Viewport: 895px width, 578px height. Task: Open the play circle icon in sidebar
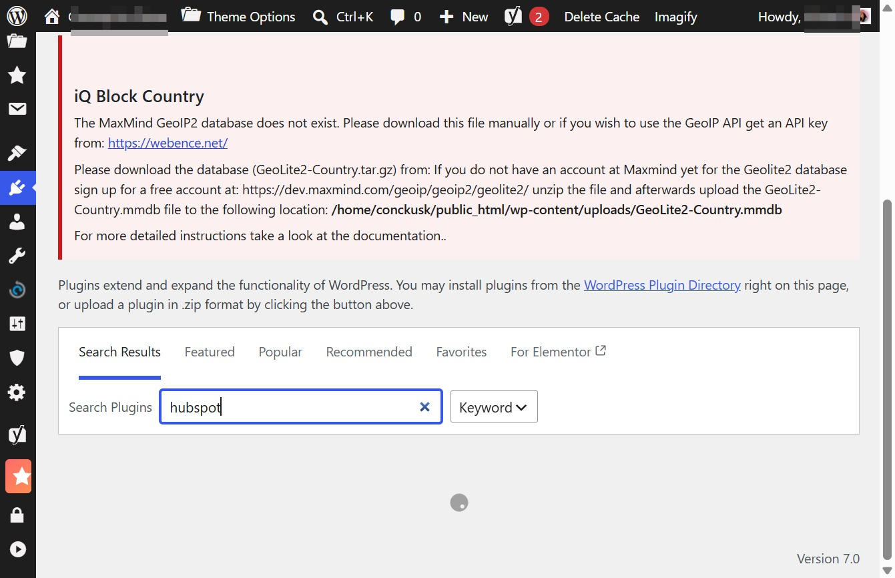pos(17,549)
